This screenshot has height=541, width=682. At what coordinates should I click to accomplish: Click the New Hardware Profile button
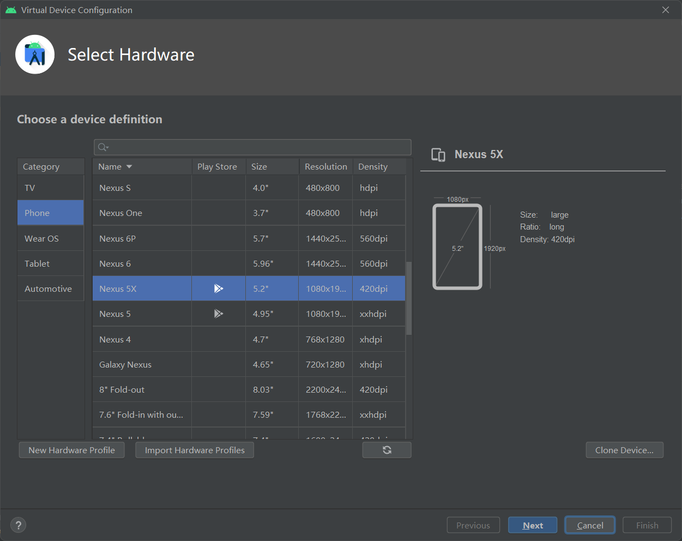[72, 450]
